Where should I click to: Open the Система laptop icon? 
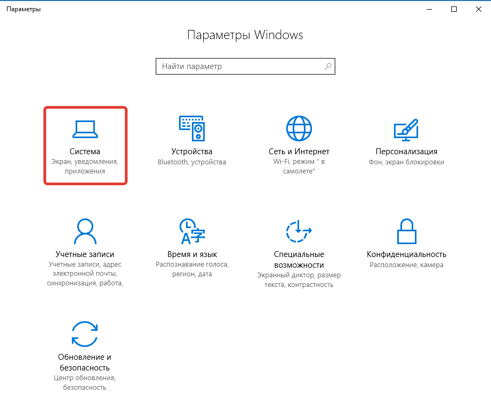(85, 129)
